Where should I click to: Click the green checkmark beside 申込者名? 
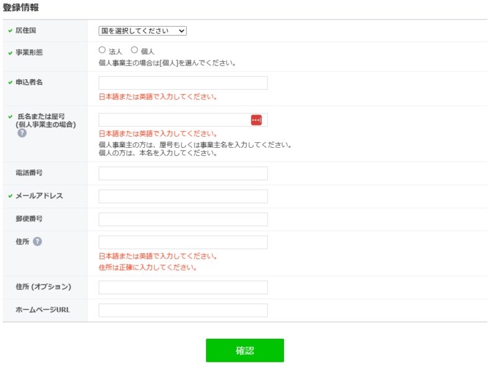coord(11,82)
